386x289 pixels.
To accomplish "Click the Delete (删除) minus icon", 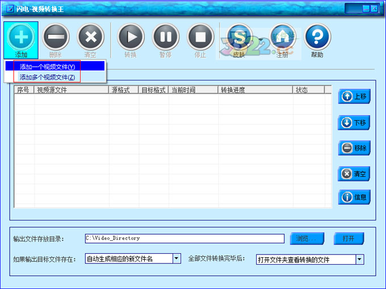I will click(56, 37).
